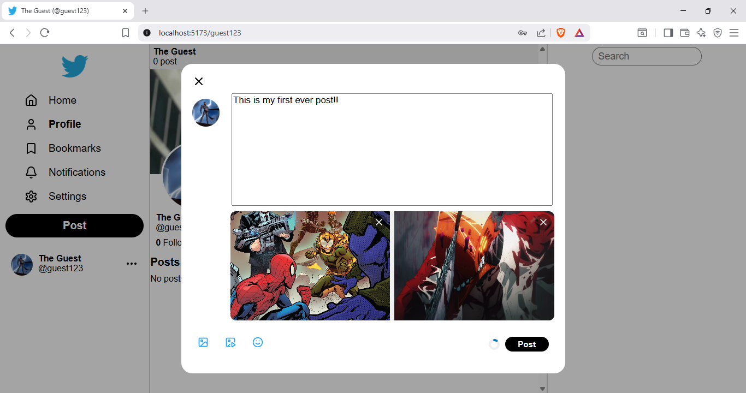Click the Twitter bird logo
746x393 pixels.
[74, 66]
